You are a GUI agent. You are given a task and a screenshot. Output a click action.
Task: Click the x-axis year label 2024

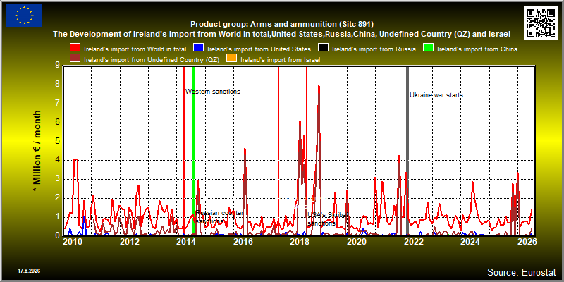(471, 242)
